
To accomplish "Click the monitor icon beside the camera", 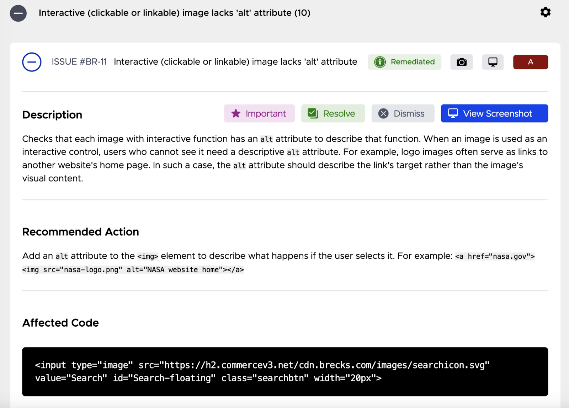I will tap(493, 62).
